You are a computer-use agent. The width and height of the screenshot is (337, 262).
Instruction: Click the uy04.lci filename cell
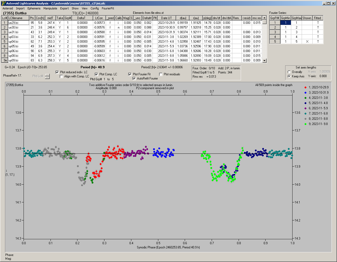click(18, 42)
